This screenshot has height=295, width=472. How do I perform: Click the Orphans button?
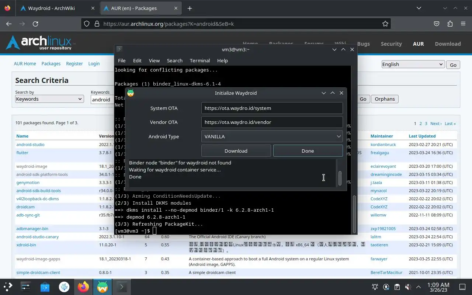[385, 99]
